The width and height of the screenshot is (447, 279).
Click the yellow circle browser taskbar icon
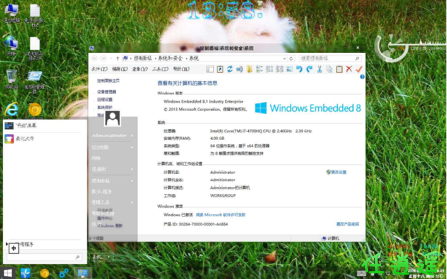(44, 273)
